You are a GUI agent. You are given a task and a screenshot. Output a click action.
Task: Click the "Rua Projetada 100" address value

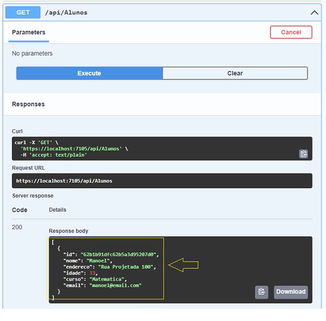coord(126,267)
